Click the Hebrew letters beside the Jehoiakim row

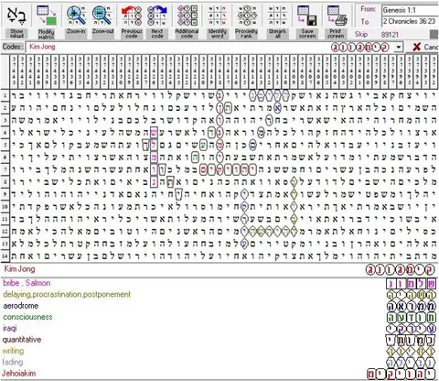tap(401, 374)
